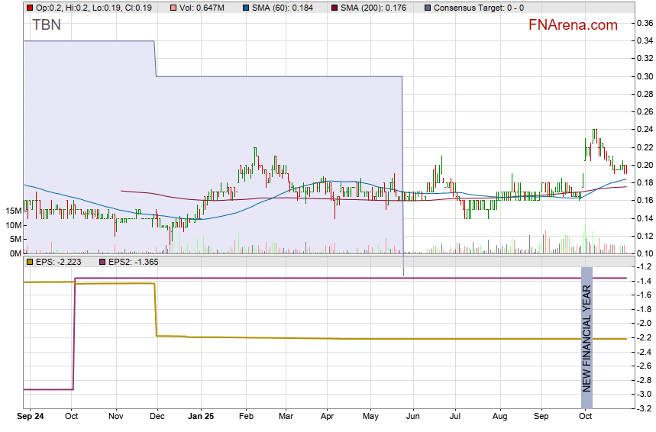Click the 0.36 price axis label
This screenshot has height=432, width=656.
[643, 24]
